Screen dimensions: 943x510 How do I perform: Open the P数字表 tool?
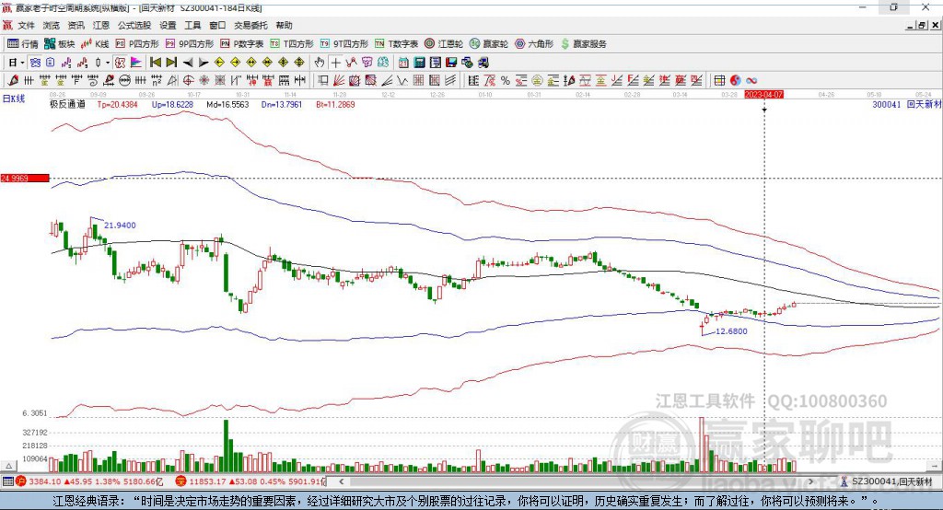(242, 44)
